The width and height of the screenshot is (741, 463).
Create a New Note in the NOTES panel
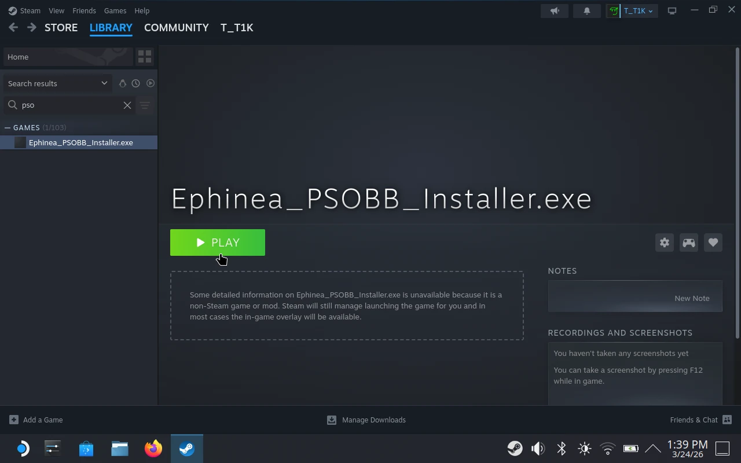[692, 298]
